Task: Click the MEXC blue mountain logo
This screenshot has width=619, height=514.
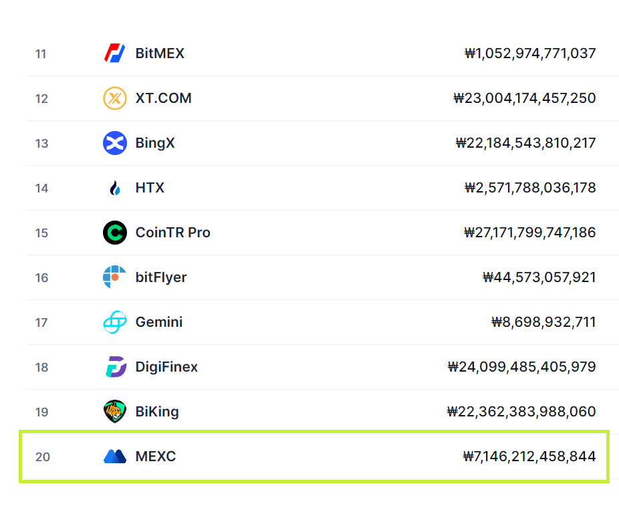Action: [x=114, y=457]
